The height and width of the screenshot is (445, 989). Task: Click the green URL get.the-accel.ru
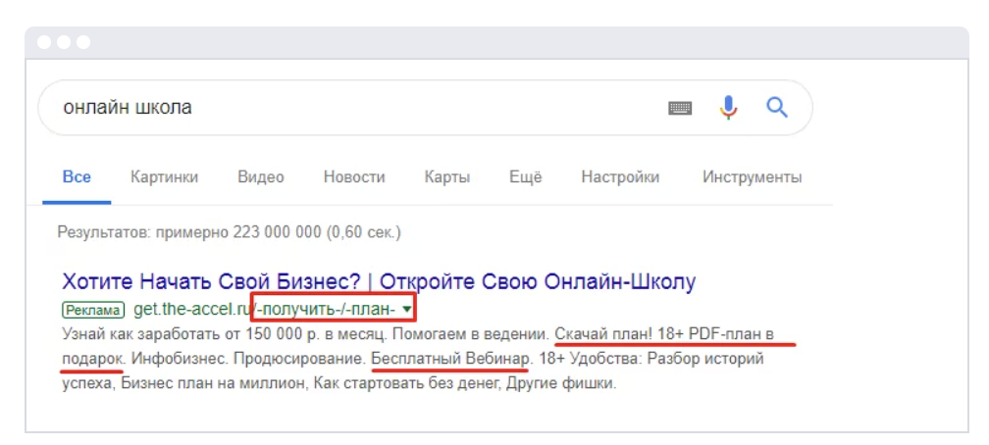[192, 310]
